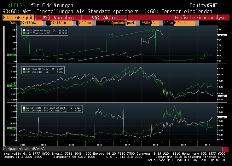
Task: Select the Wöchen period field
Action: (85, 23)
